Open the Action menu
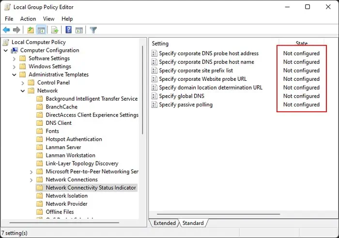 pos(28,19)
